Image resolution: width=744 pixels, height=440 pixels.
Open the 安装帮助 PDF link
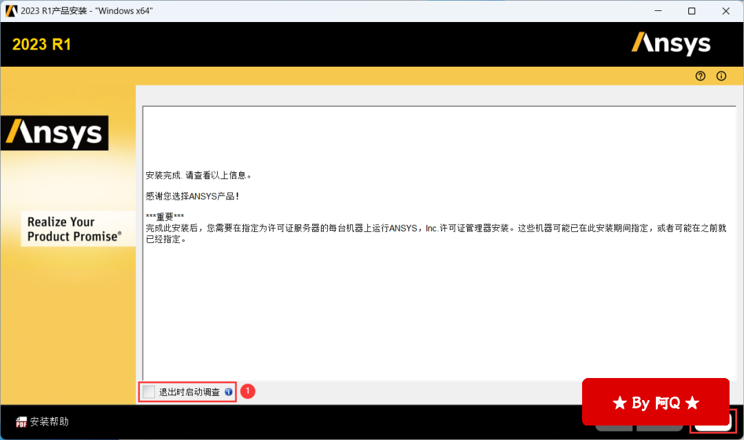[x=42, y=421]
